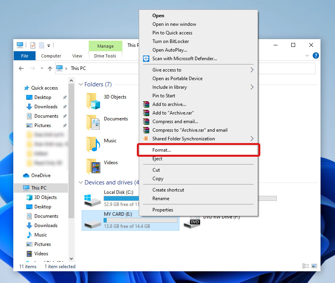Click the WinRAR Add to archive icon

tap(146, 104)
